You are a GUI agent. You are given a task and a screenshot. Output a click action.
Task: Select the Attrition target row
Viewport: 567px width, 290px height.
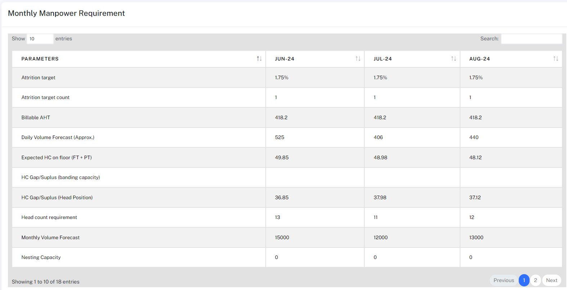pos(39,77)
